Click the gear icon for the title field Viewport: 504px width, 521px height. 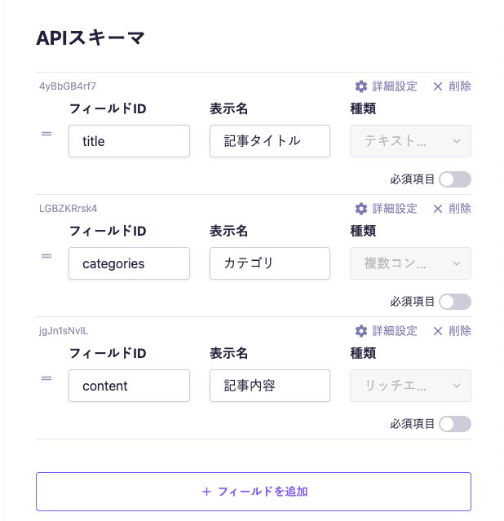[361, 86]
